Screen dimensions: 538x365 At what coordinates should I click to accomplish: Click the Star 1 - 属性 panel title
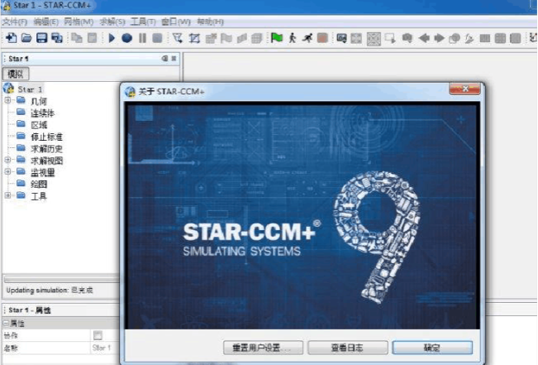tap(30, 310)
